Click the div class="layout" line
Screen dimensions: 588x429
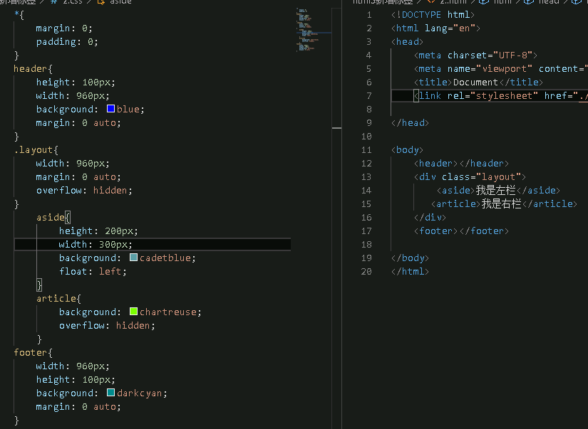coord(470,176)
